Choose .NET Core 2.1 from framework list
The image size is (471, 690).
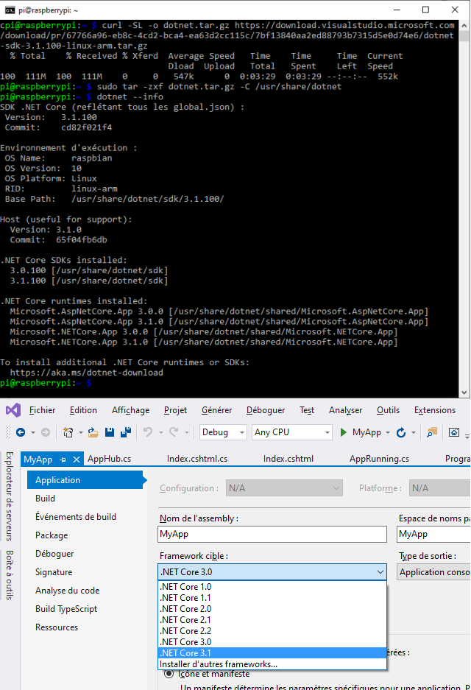[x=272, y=620]
